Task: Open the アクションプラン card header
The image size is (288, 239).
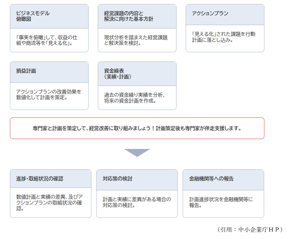Action: (210, 13)
